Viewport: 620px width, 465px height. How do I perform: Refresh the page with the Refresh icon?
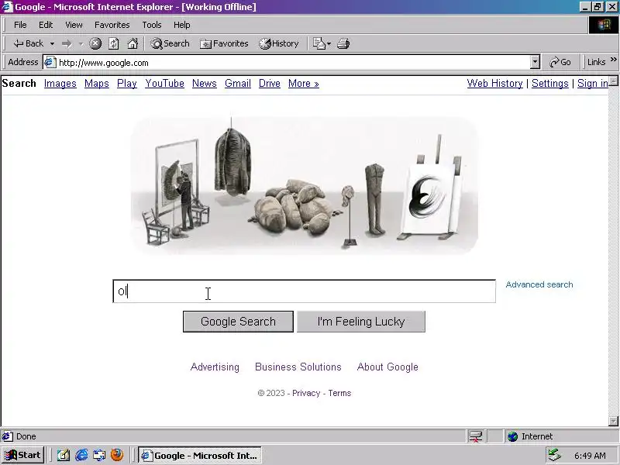(x=114, y=43)
